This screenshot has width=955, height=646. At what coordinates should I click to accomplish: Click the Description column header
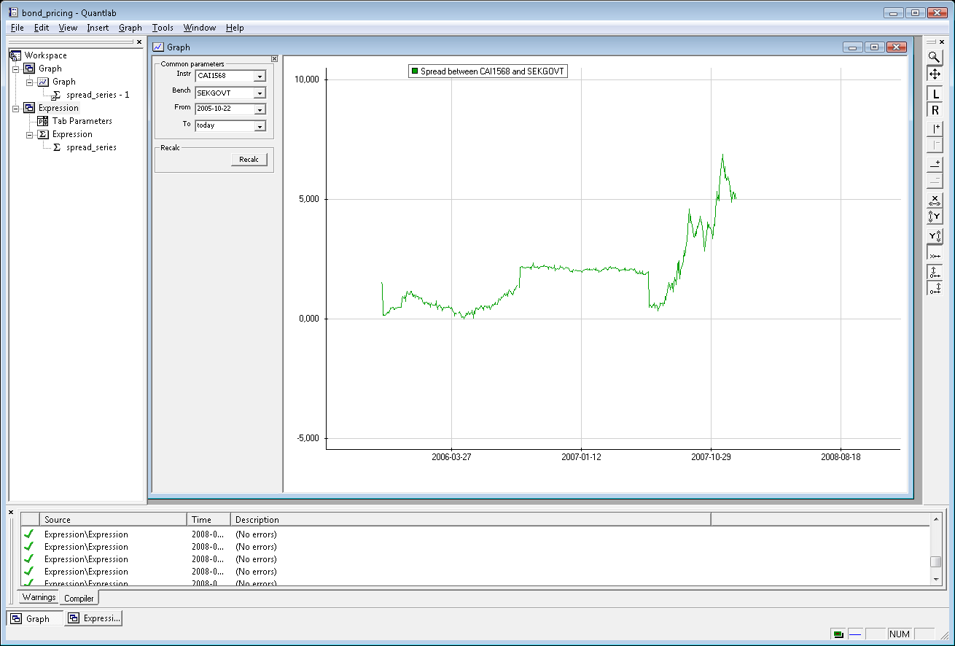click(x=471, y=519)
